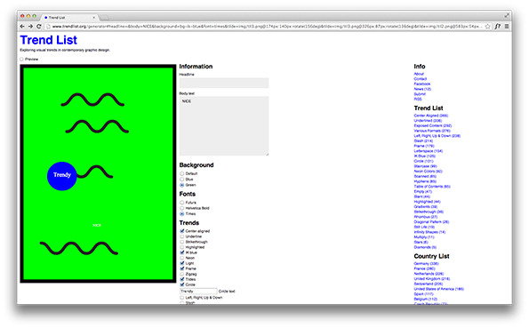Toggle the IK blue trend checkbox

182,252
